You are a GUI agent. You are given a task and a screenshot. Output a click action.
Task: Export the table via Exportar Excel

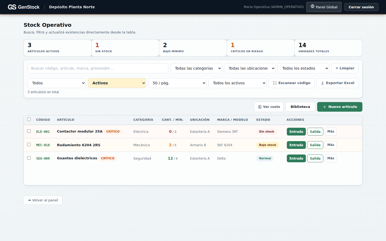(x=337, y=83)
